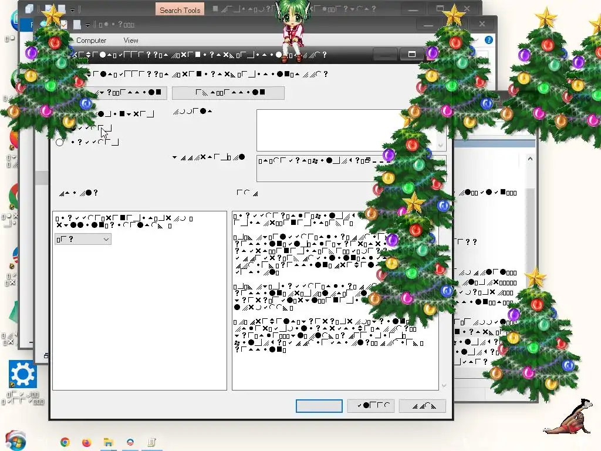Click the down arrow of the right pane scrollbar
Image resolution: width=601 pixels, height=451 pixels.
point(444,385)
